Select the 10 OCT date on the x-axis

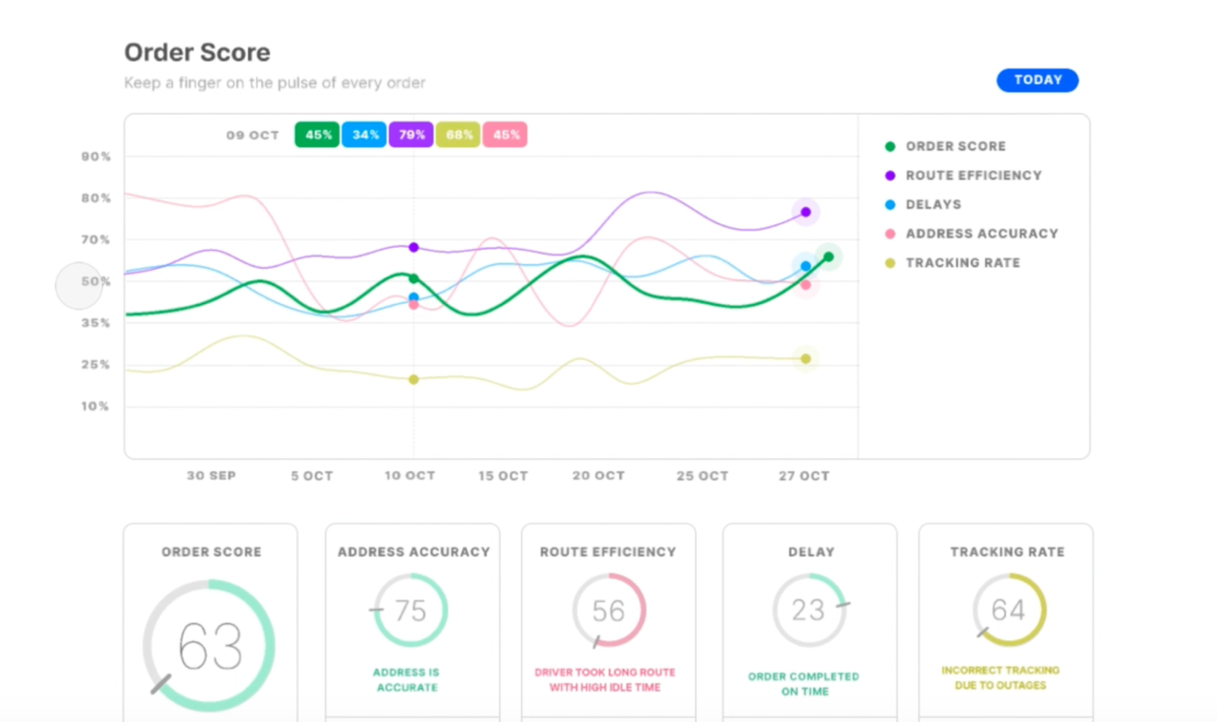click(410, 476)
